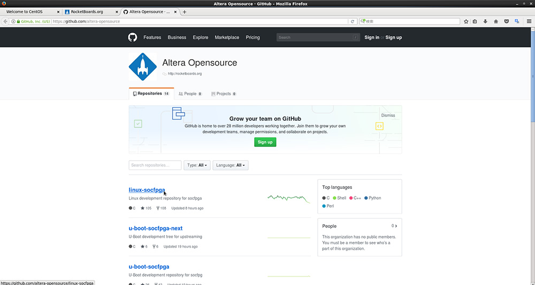535x285 pixels.
Task: Open the People 0 tab
Action: pos(190,93)
